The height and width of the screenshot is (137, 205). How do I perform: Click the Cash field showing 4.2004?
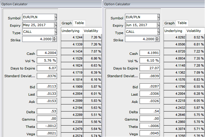tap(47, 53)
